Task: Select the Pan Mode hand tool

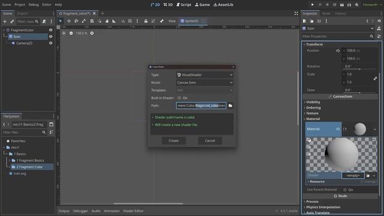Action: [107, 21]
